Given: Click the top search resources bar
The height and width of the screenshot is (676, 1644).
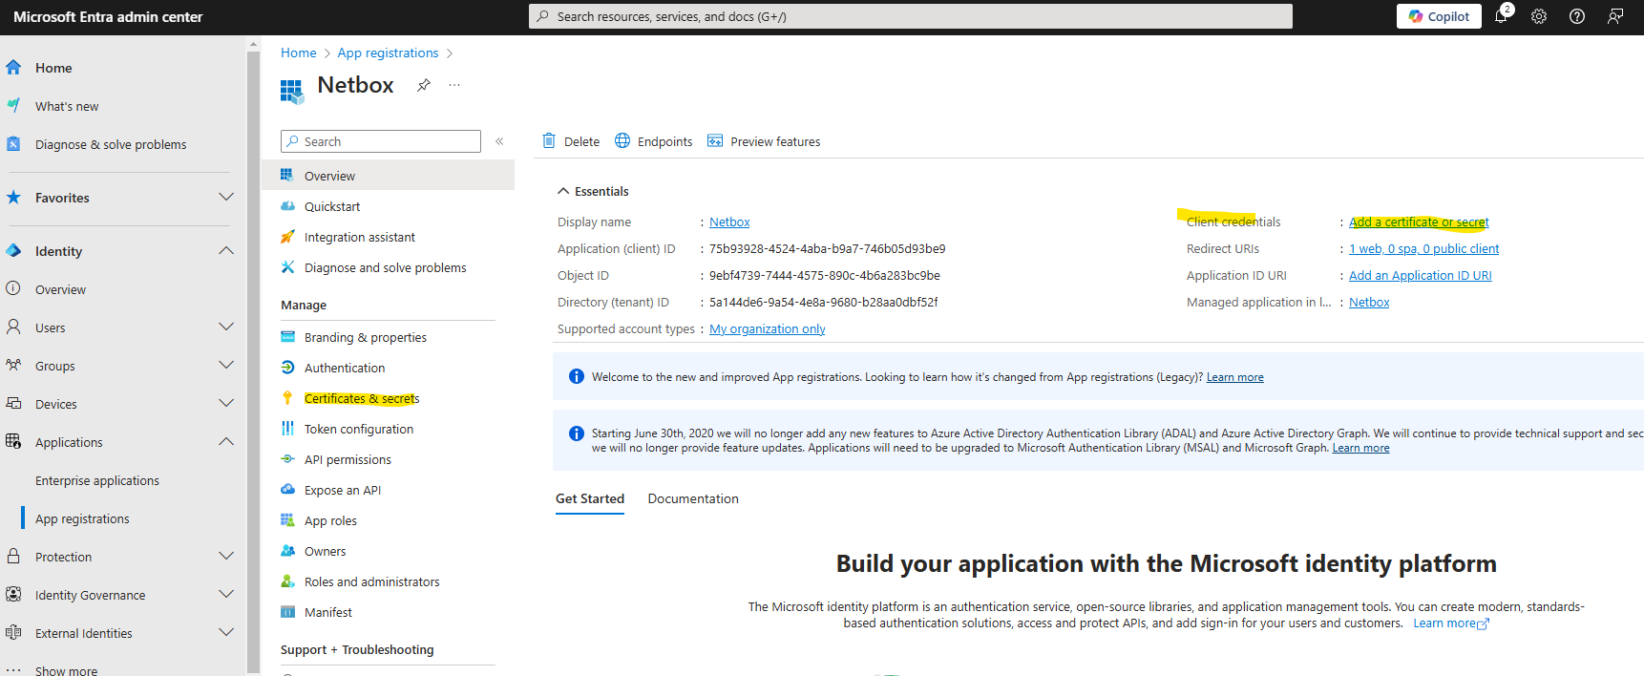Looking at the screenshot, I should point(911,16).
